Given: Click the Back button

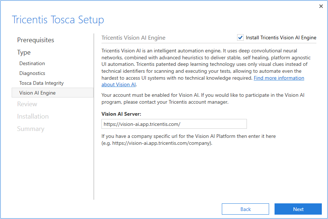Looking at the screenshot, I should click(x=245, y=209).
